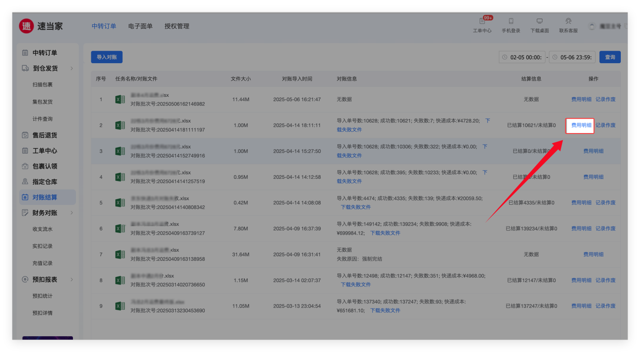Click the 速当家 logo icon
The image size is (640, 352).
click(26, 26)
